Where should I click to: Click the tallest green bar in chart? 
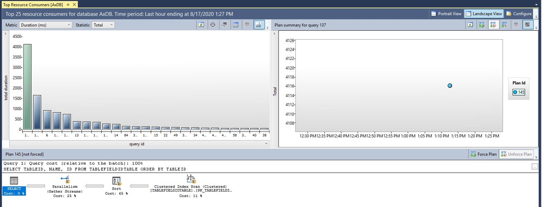point(27,87)
